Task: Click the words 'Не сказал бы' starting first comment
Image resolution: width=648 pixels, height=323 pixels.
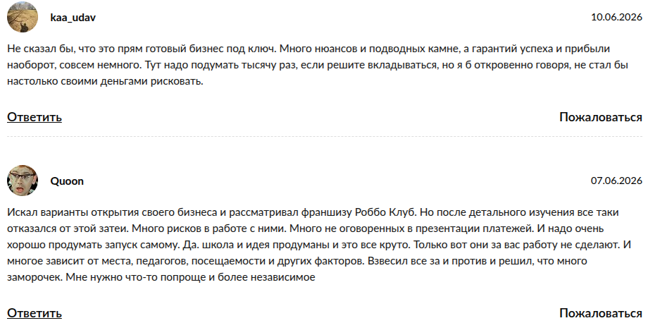Action: (35, 49)
